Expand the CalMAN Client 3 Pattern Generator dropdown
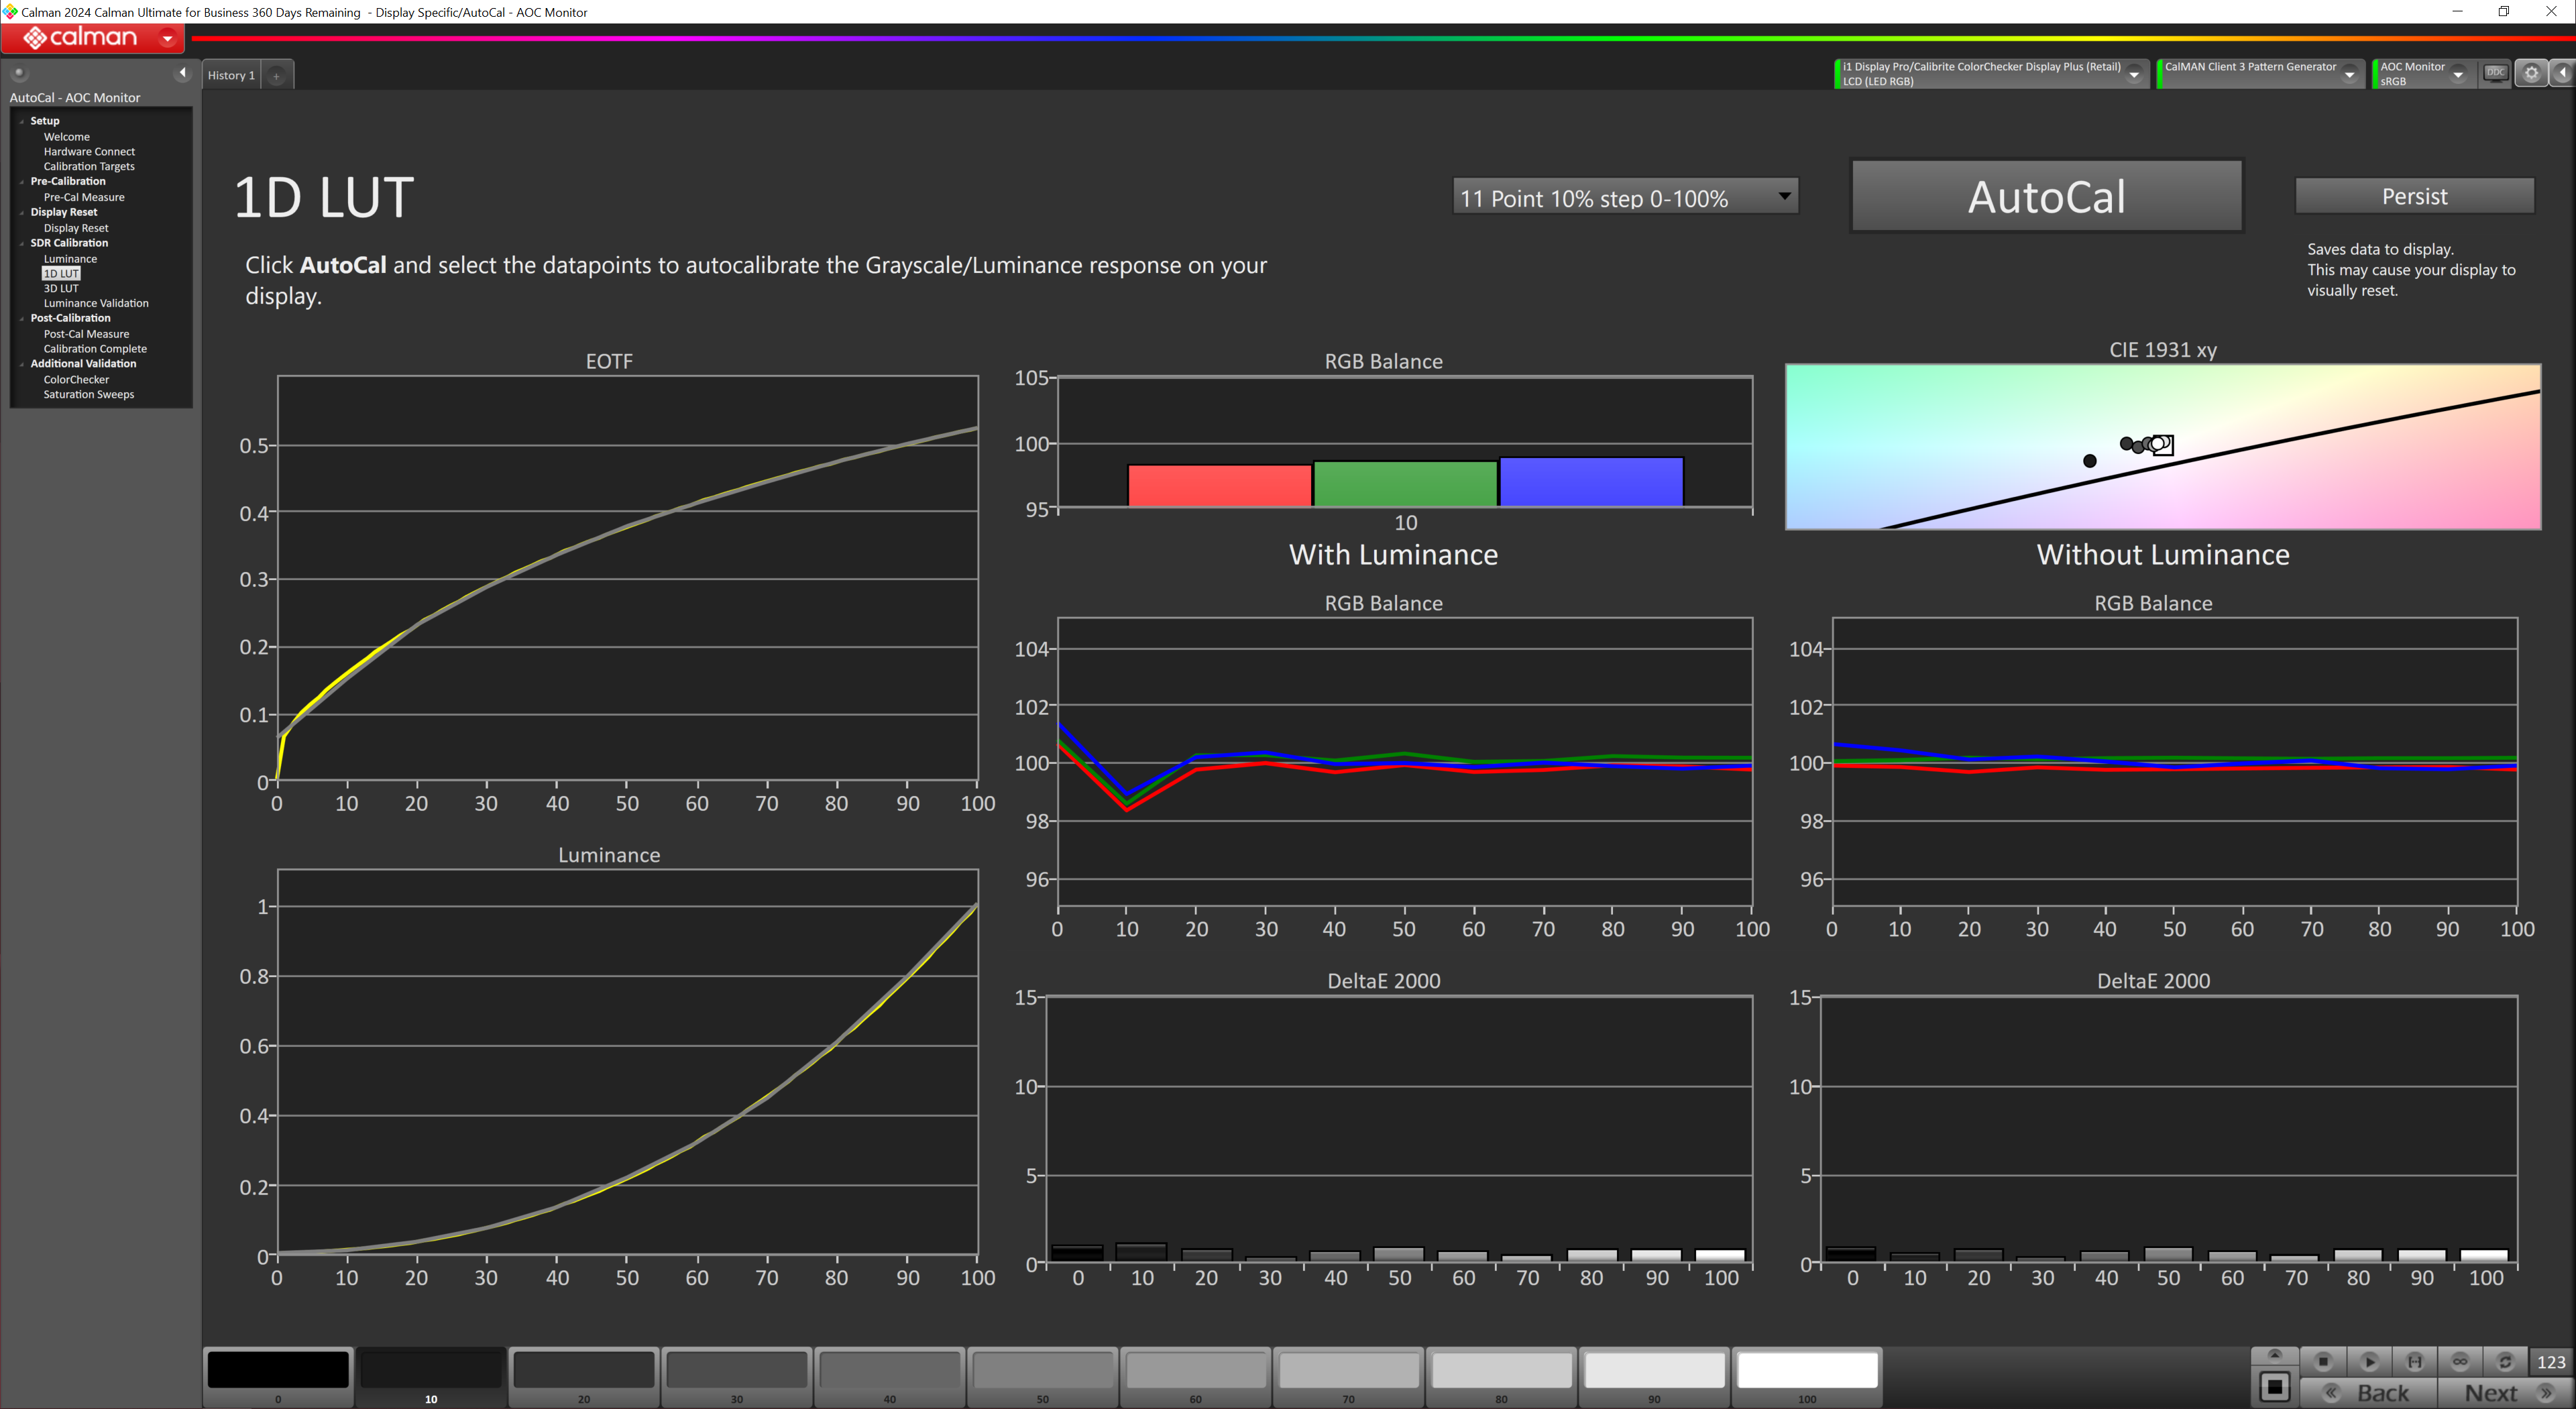Screen dimensions: 2576x1409 tap(2349, 74)
